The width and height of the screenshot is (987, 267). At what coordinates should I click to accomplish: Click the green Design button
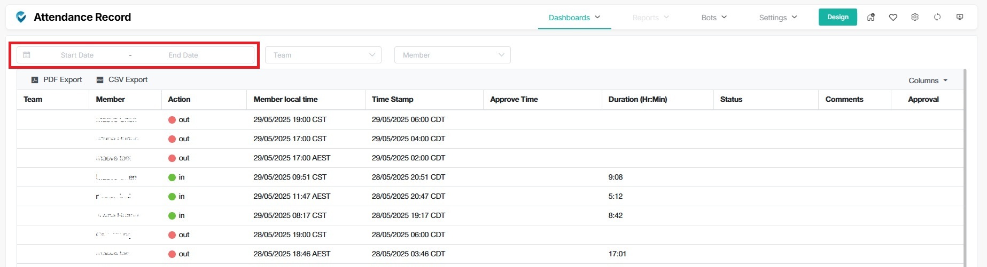tap(837, 17)
